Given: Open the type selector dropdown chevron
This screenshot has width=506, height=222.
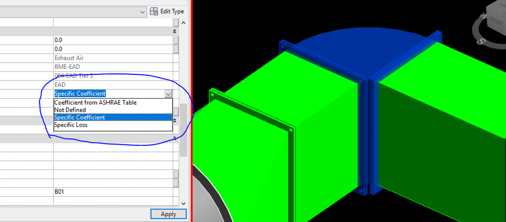Looking at the screenshot, I should pyautogui.click(x=143, y=12).
